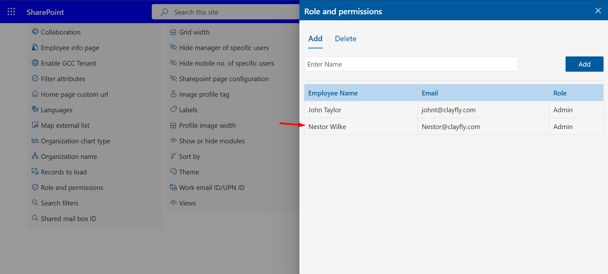Open the SharePoint app launcher waffle
608x274 pixels.
tap(11, 12)
